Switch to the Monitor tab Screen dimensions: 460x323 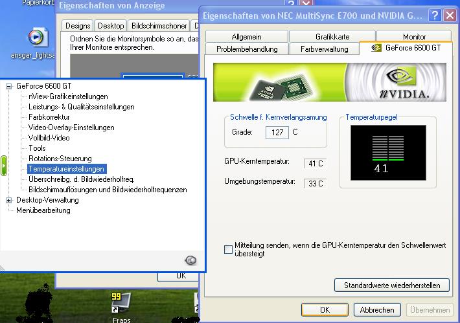tap(414, 37)
